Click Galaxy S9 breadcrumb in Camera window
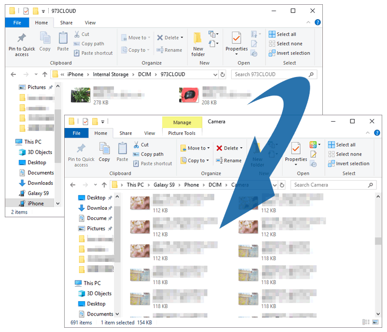This screenshot has width=387, height=332. [164, 185]
